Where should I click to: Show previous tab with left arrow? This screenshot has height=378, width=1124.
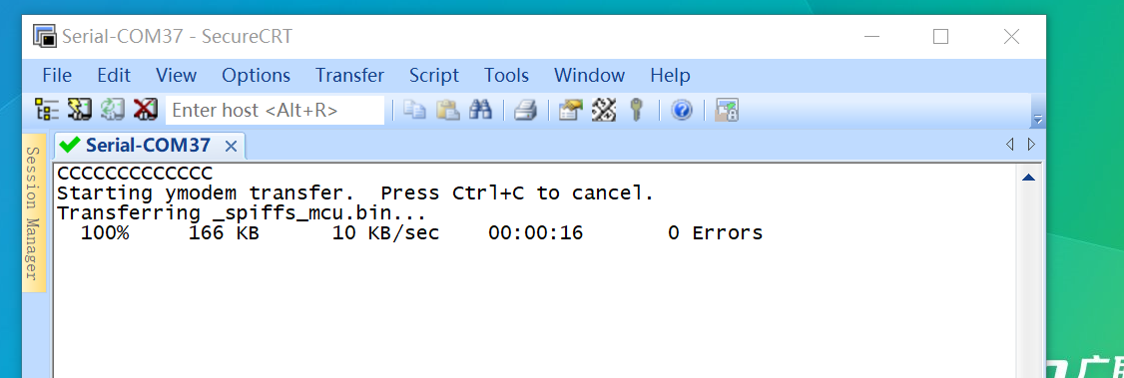[1010, 145]
